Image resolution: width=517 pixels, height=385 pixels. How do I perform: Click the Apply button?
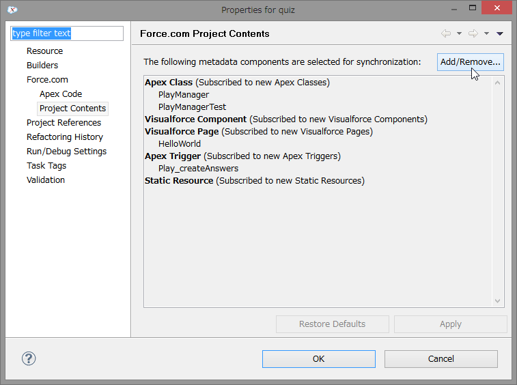point(450,324)
